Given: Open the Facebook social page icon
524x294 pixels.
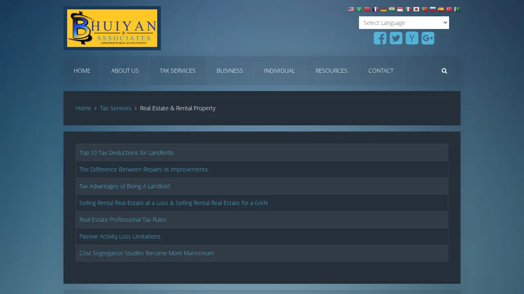Looking at the screenshot, I should click(380, 38).
